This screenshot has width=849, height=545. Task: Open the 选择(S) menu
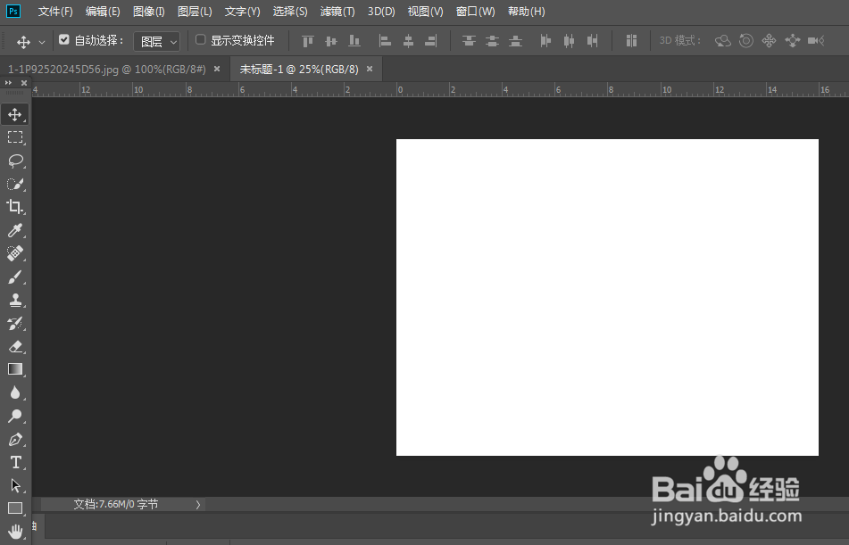tap(290, 12)
